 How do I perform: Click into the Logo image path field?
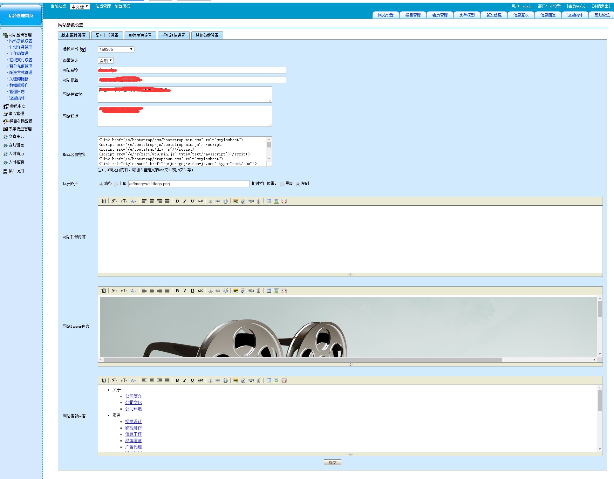(x=189, y=184)
